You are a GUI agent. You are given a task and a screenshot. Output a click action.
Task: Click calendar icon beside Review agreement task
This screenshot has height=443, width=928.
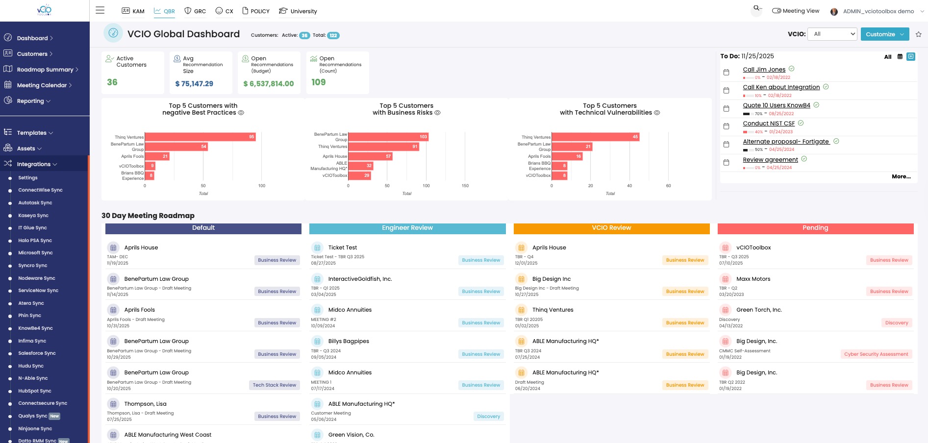727,163
